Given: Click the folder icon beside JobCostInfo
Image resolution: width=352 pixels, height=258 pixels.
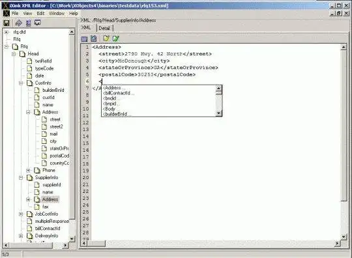Looking at the screenshot, I should click(29, 214).
